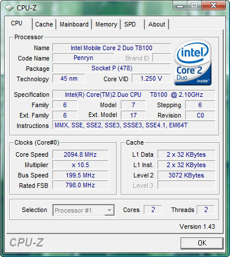230x257 pixels.
Task: Click the Instructions list field
Action: (x=134, y=126)
